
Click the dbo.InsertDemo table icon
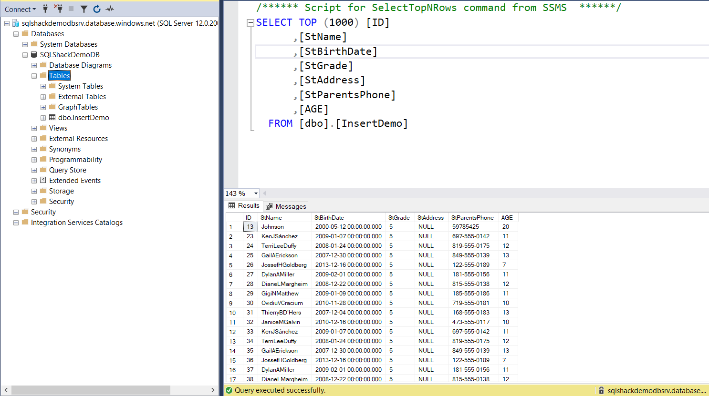[52, 118]
